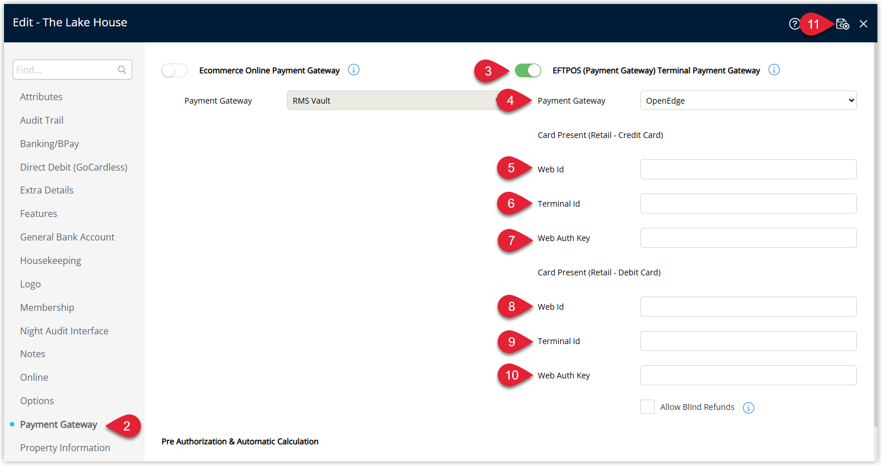Open the help question mark icon
The width and height of the screenshot is (882, 466).
pos(794,24)
